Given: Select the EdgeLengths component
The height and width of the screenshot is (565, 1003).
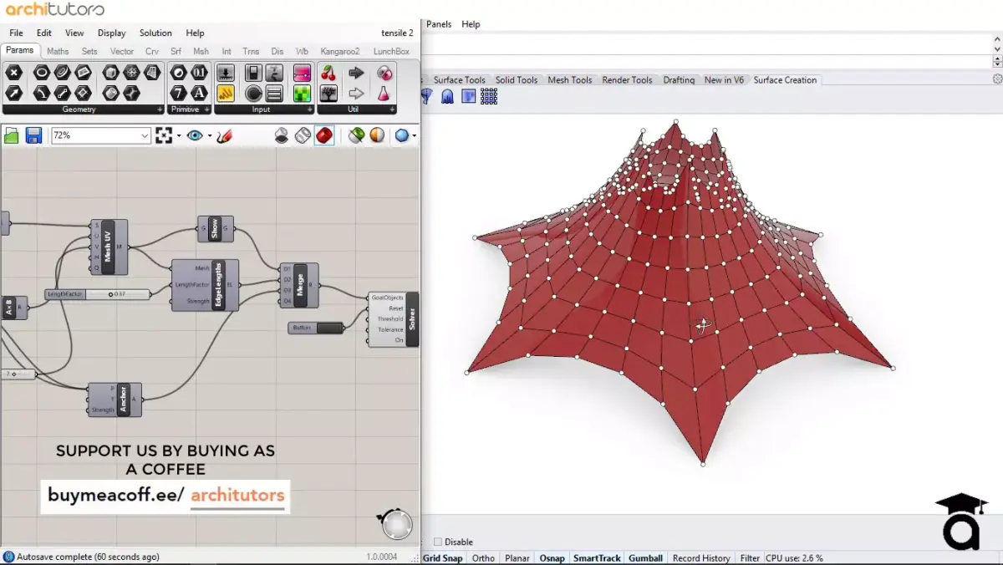Looking at the screenshot, I should (205, 285).
